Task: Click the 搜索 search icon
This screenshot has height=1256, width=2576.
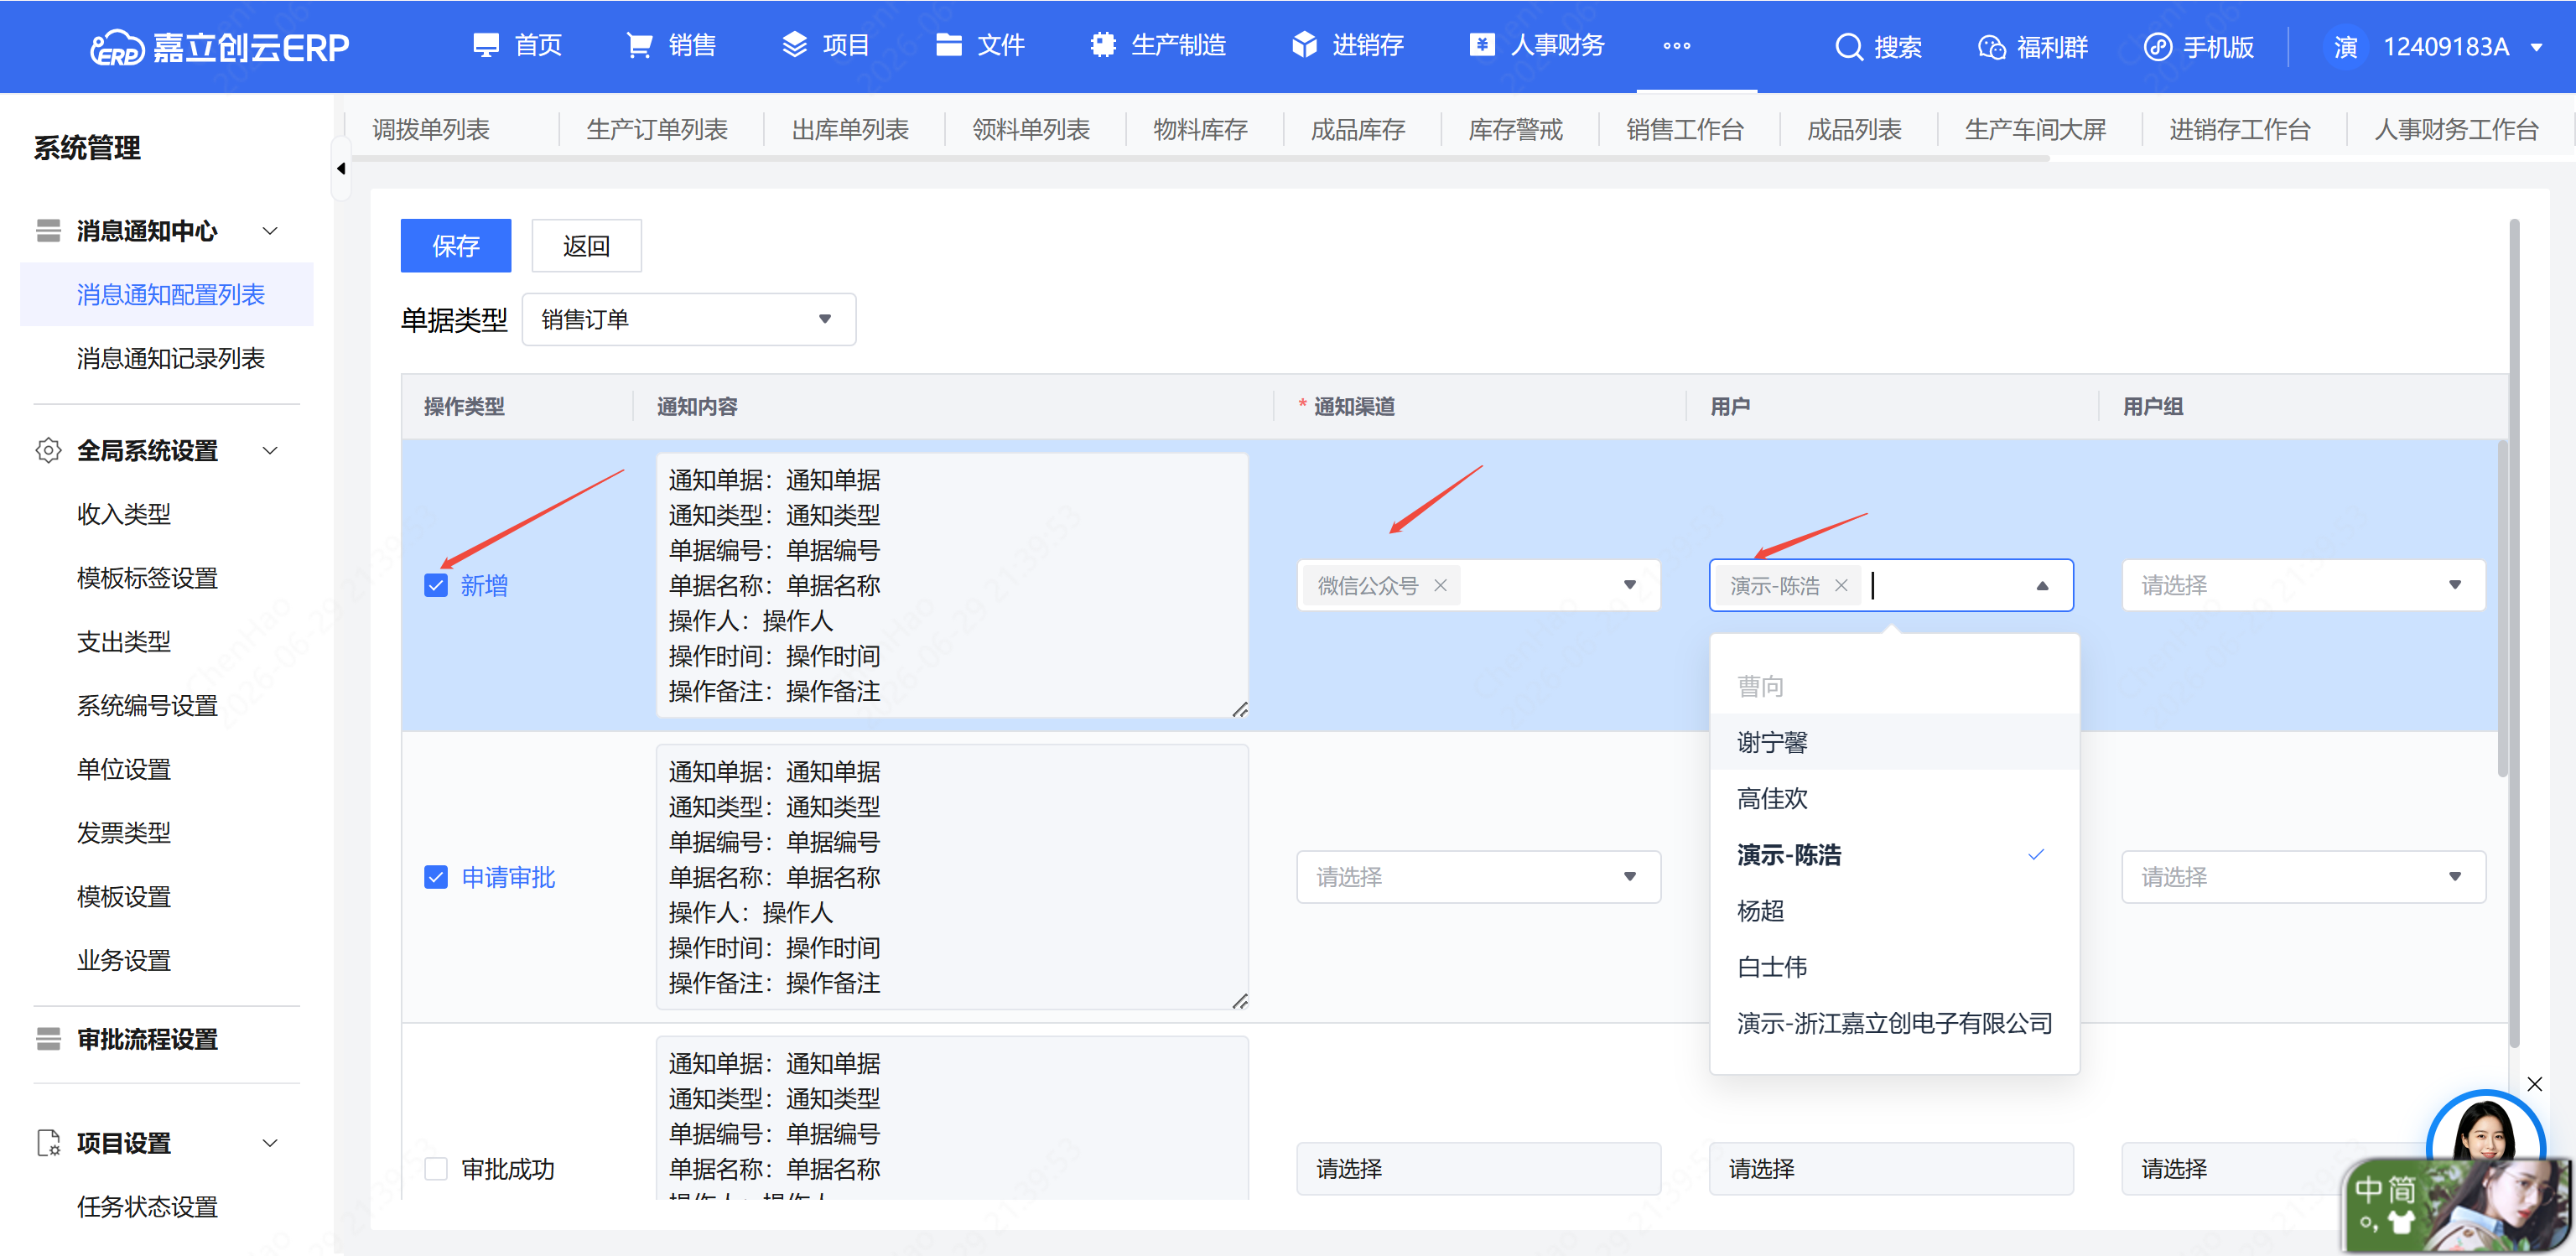Action: tap(1849, 47)
